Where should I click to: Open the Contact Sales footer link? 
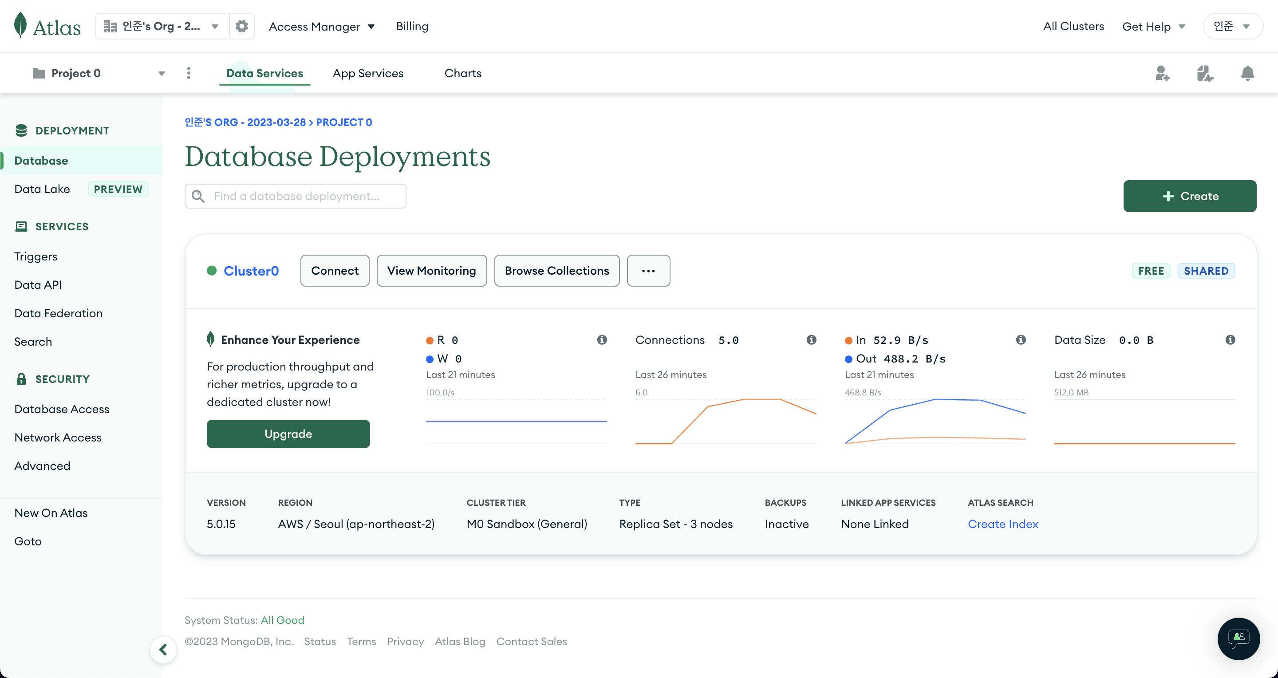click(531, 641)
